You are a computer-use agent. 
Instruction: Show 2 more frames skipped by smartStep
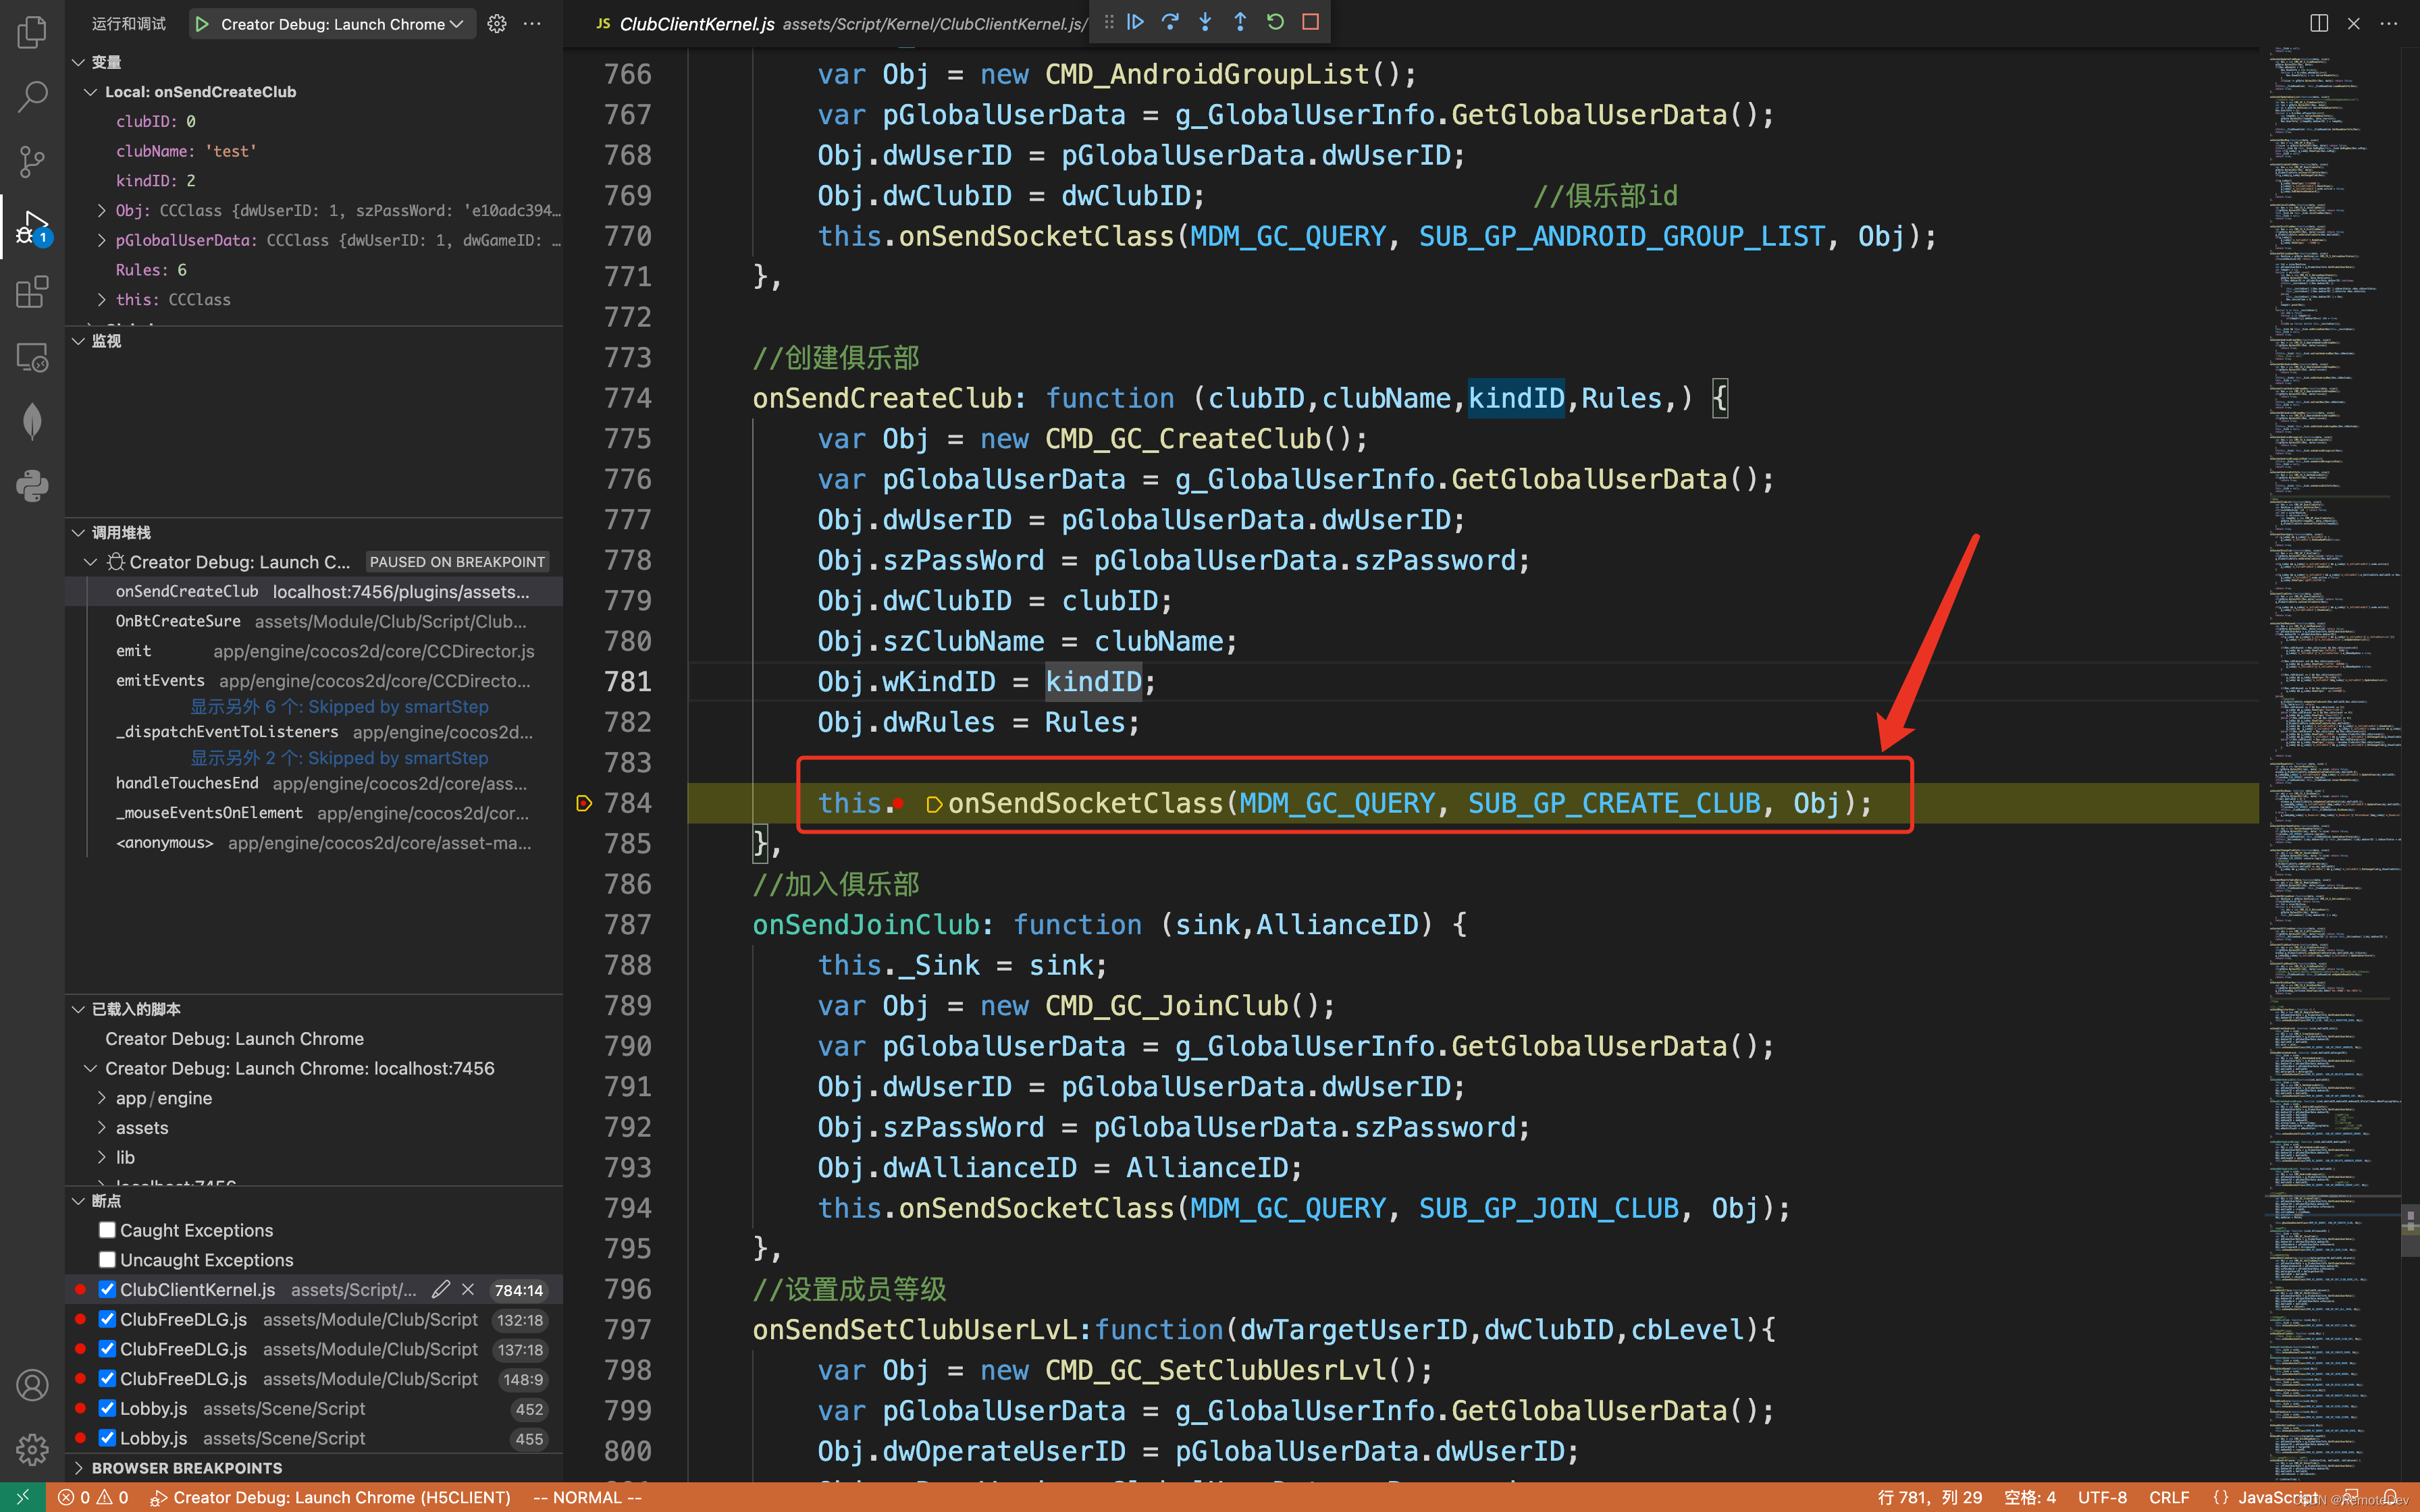coord(339,758)
